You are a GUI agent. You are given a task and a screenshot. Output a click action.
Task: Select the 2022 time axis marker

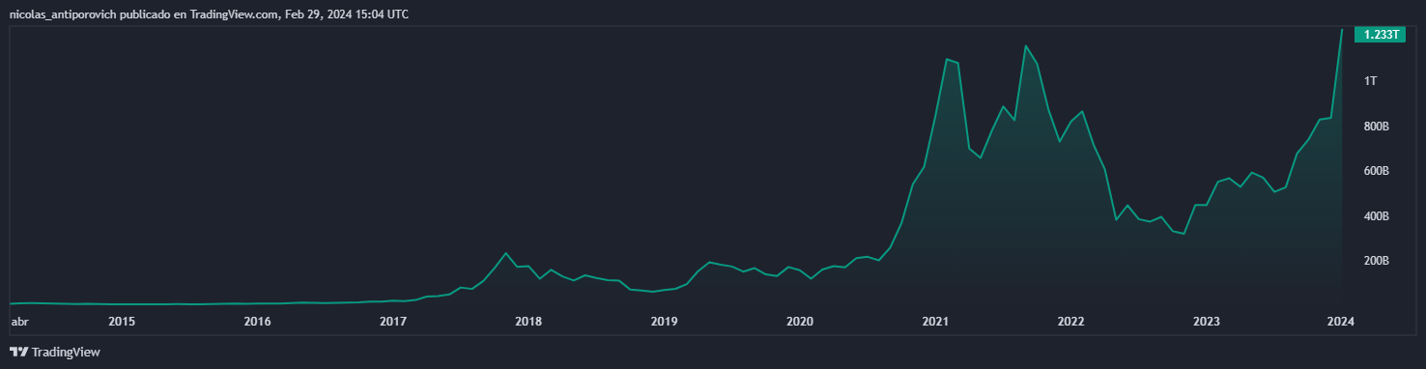(x=1069, y=322)
